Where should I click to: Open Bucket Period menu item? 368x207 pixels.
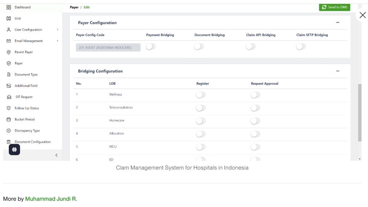(25, 120)
